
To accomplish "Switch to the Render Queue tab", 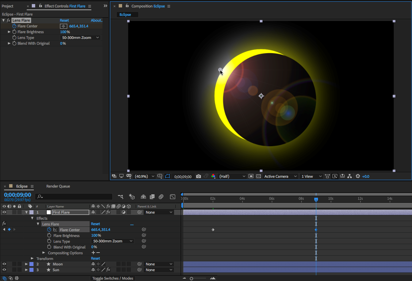I will point(58,186).
